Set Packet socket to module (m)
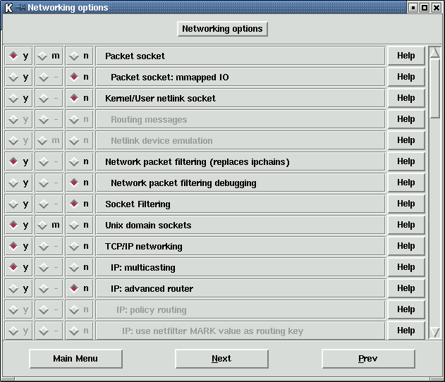The height and width of the screenshot is (382, 445). click(49, 56)
